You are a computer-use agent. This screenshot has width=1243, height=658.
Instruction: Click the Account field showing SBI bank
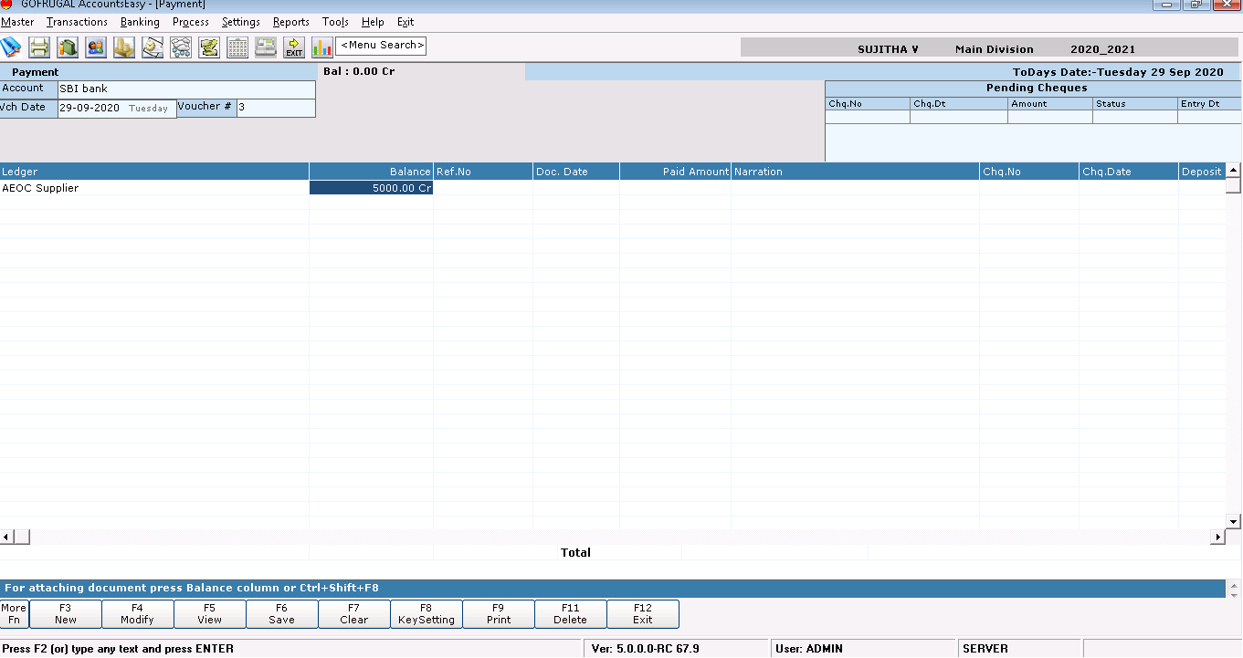coord(186,89)
